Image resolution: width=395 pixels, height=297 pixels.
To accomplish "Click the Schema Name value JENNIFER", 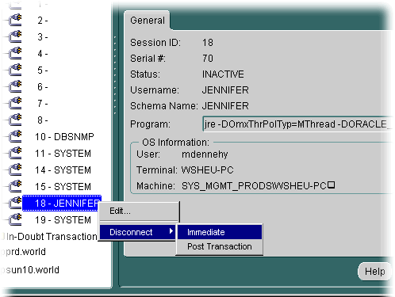I will pyautogui.click(x=225, y=106).
